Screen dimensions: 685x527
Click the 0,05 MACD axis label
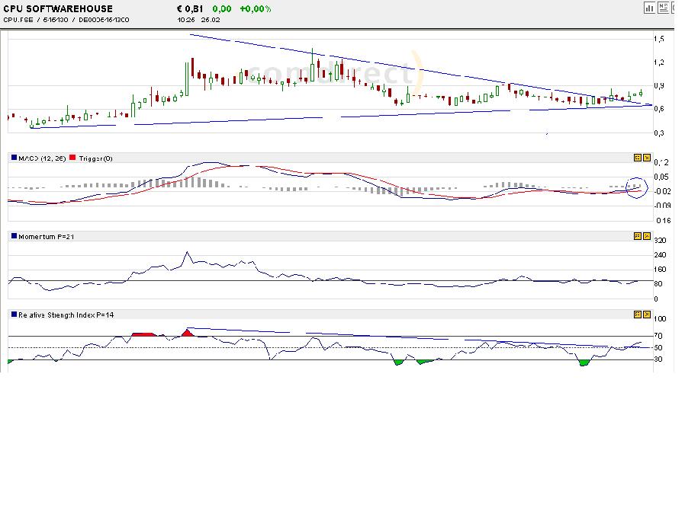click(661, 177)
